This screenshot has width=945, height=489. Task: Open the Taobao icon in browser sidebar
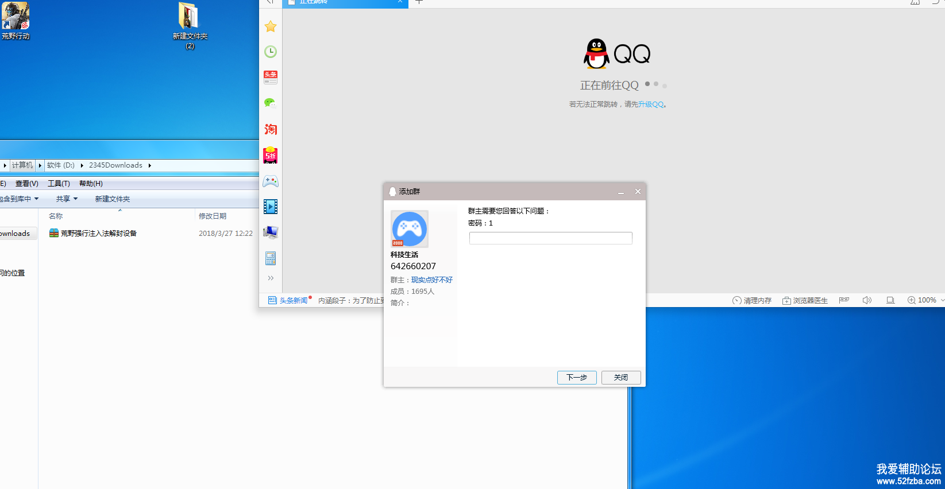pyautogui.click(x=271, y=129)
